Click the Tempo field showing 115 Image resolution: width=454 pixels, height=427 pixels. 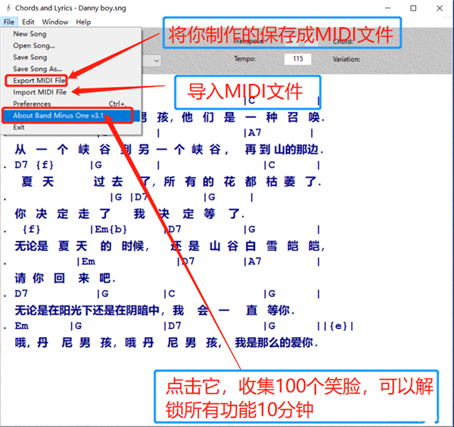[x=297, y=59]
